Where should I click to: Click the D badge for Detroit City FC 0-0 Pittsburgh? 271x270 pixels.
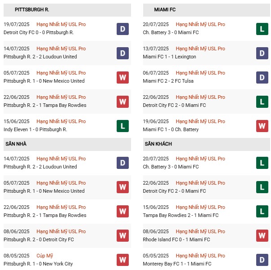coord(122,29)
